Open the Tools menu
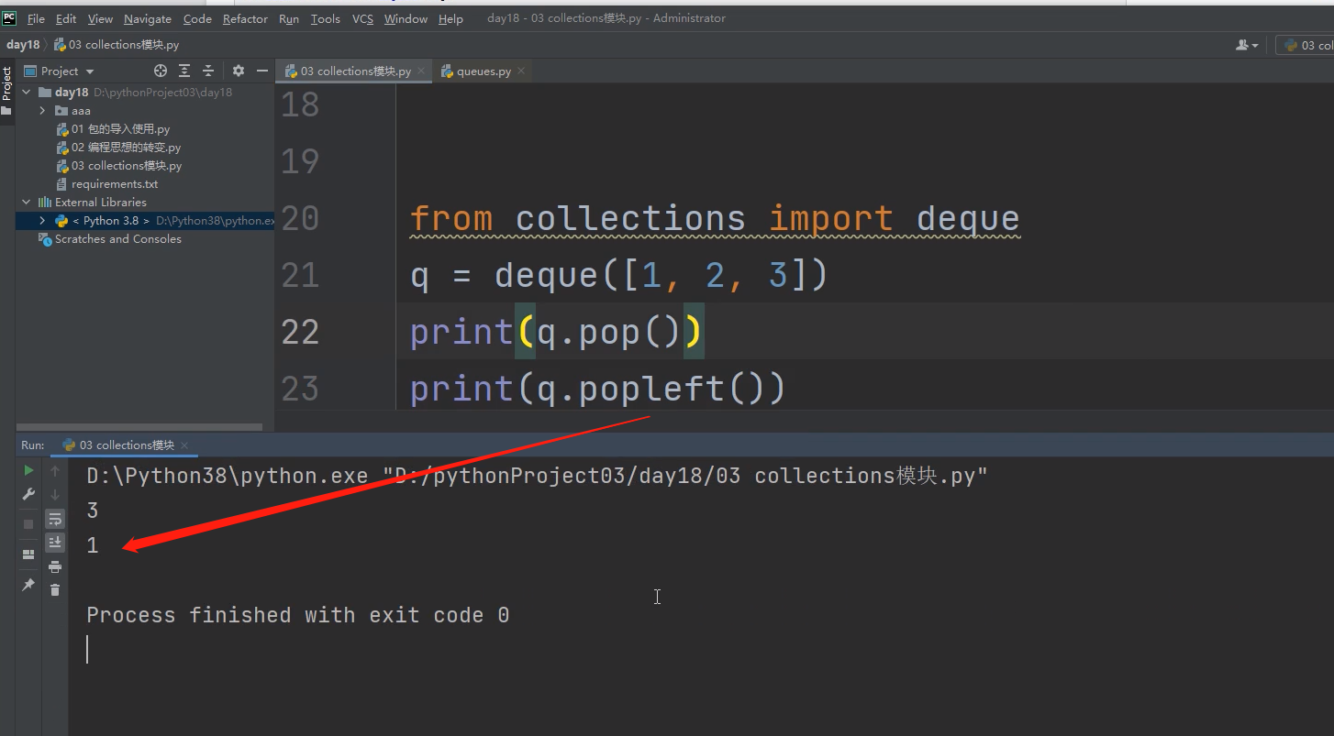 click(325, 18)
